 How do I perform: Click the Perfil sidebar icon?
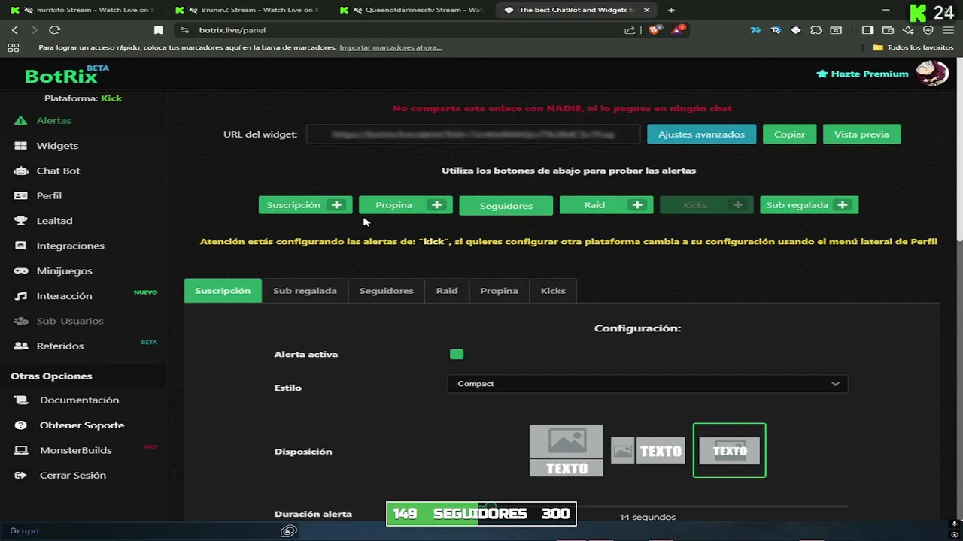[x=21, y=195]
